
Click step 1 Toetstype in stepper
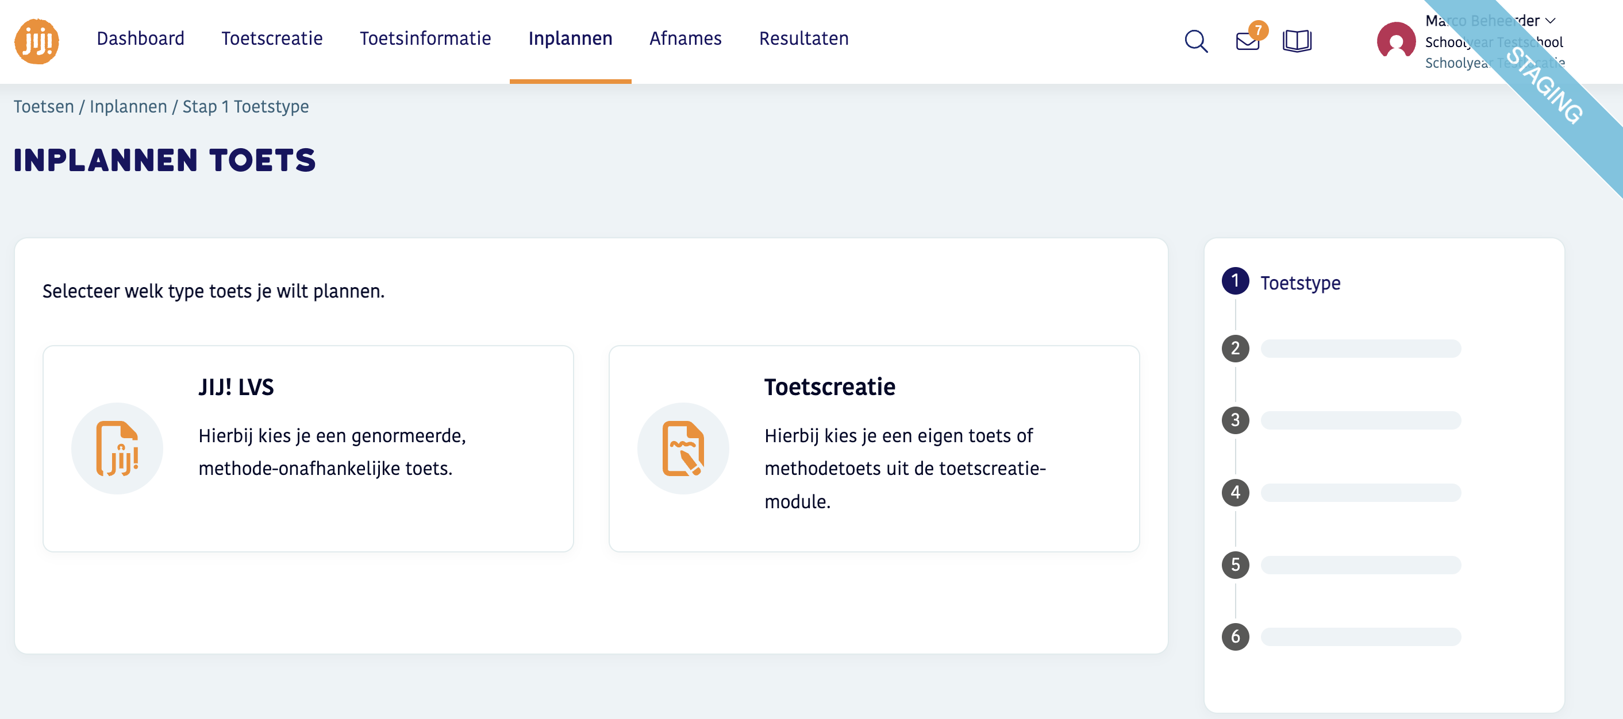(1299, 283)
